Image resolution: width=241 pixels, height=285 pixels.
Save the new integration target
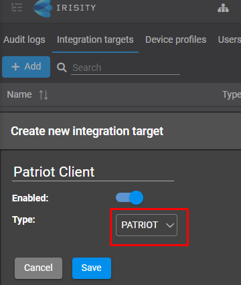pyautogui.click(x=92, y=268)
